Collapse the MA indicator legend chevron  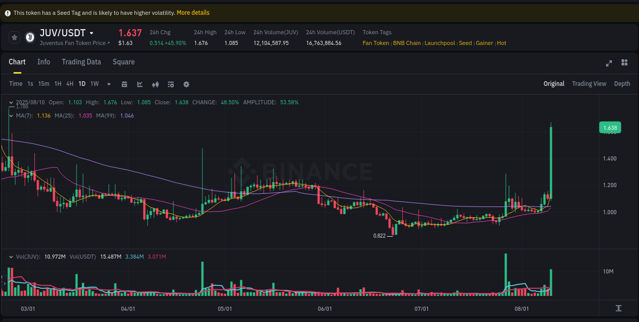click(x=11, y=116)
